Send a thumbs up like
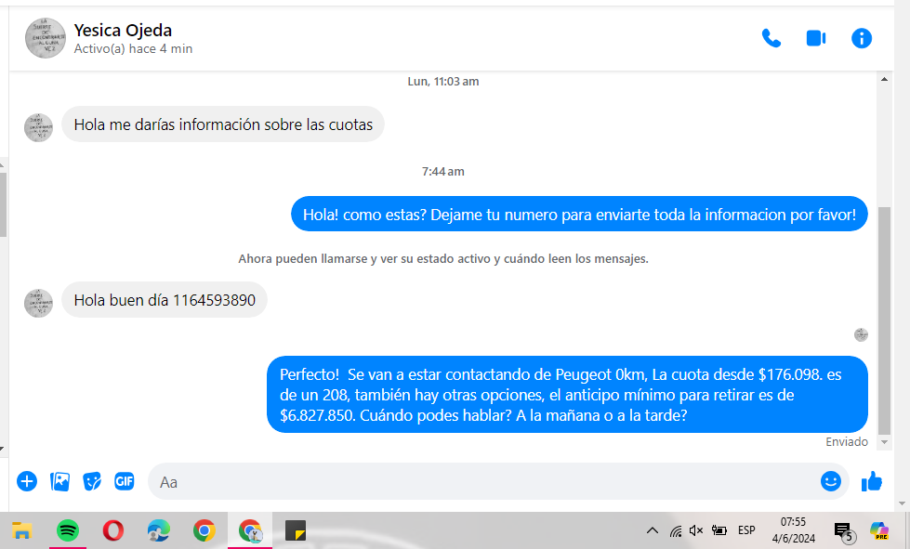Screen dimensions: 910x549 [x=872, y=481]
